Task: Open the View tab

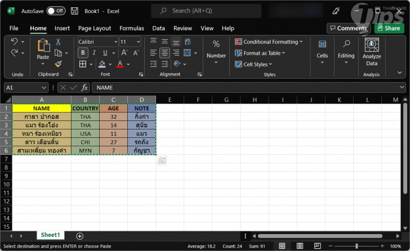Action: pos(207,28)
